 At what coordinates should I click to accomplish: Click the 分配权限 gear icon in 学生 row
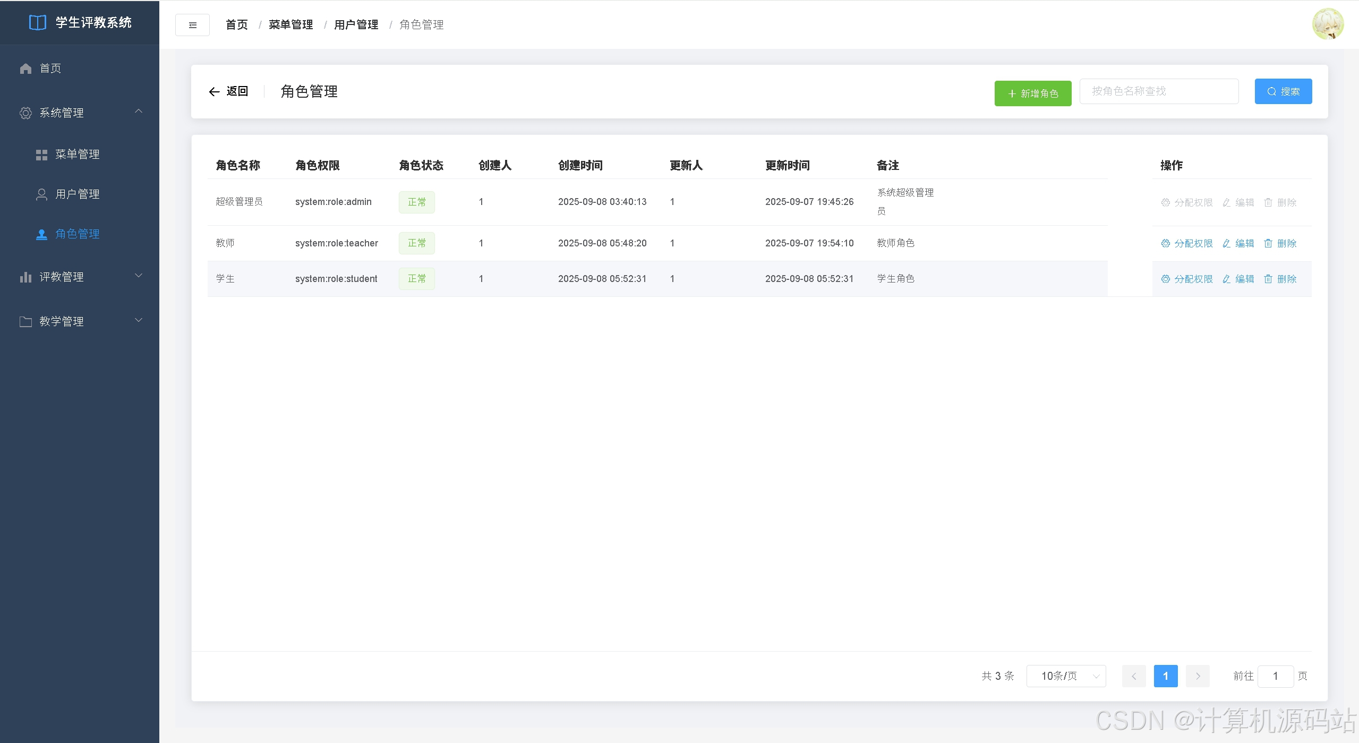(x=1165, y=279)
